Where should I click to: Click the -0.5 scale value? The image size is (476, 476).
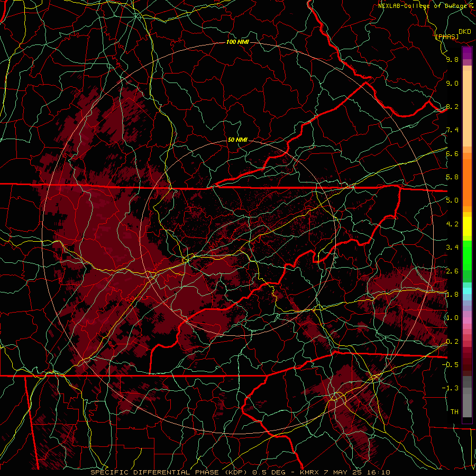tap(450, 364)
